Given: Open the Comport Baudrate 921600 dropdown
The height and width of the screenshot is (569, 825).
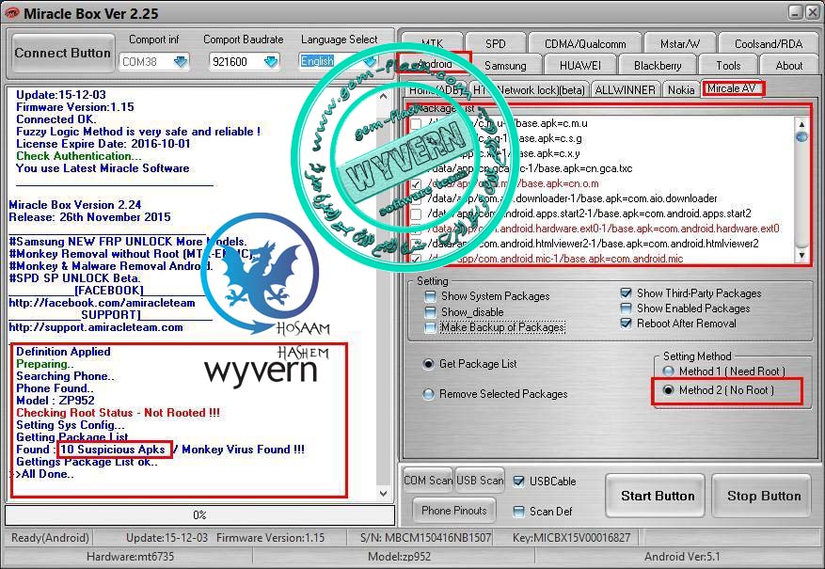Looking at the screenshot, I should point(271,61).
